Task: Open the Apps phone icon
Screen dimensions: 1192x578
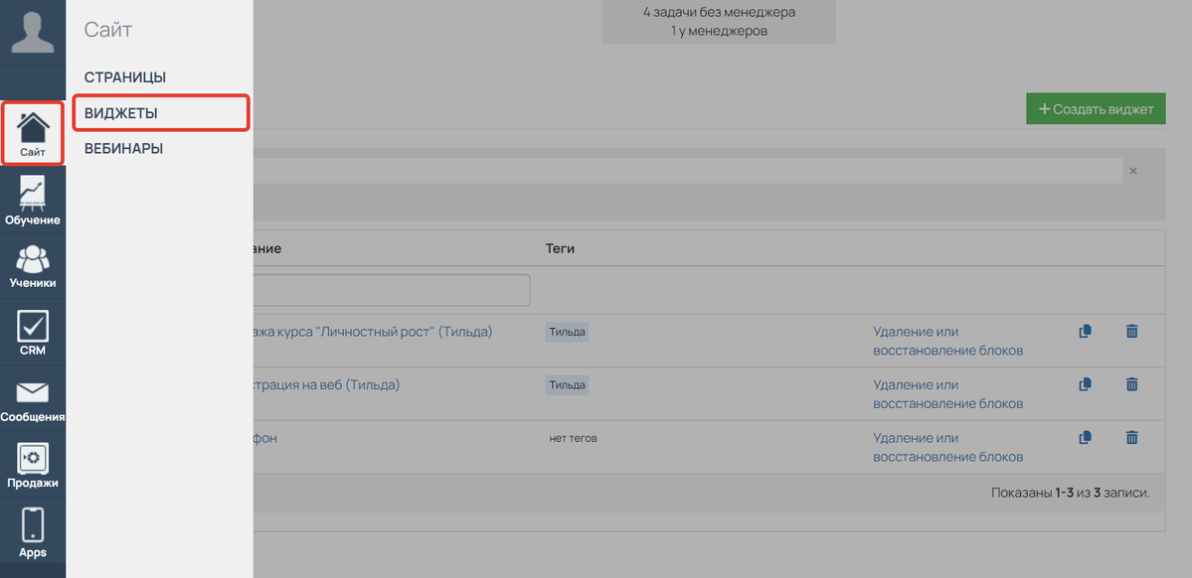Action: pyautogui.click(x=33, y=533)
